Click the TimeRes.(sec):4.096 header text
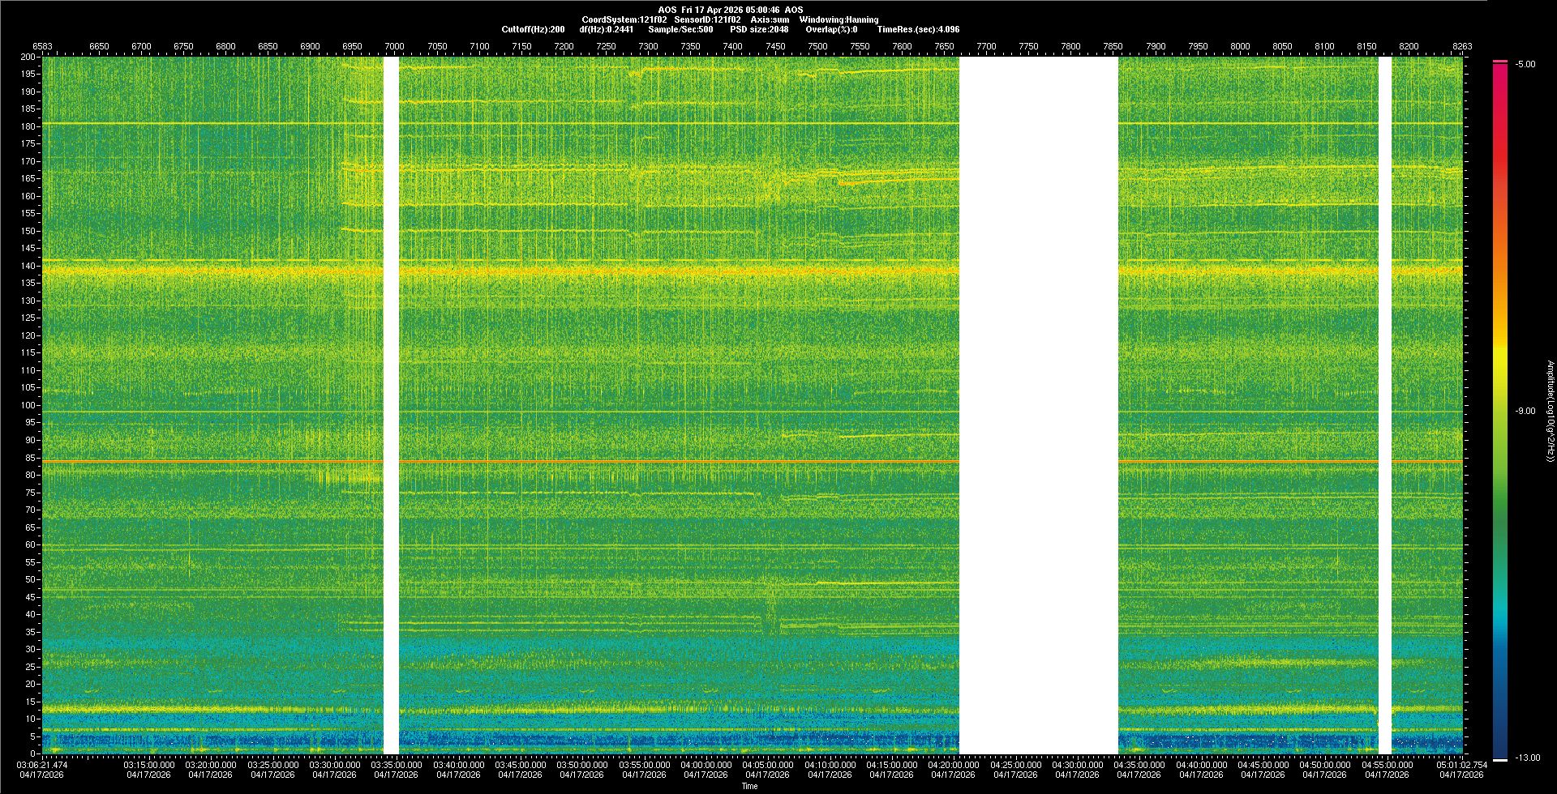The image size is (1557, 794). (x=918, y=29)
